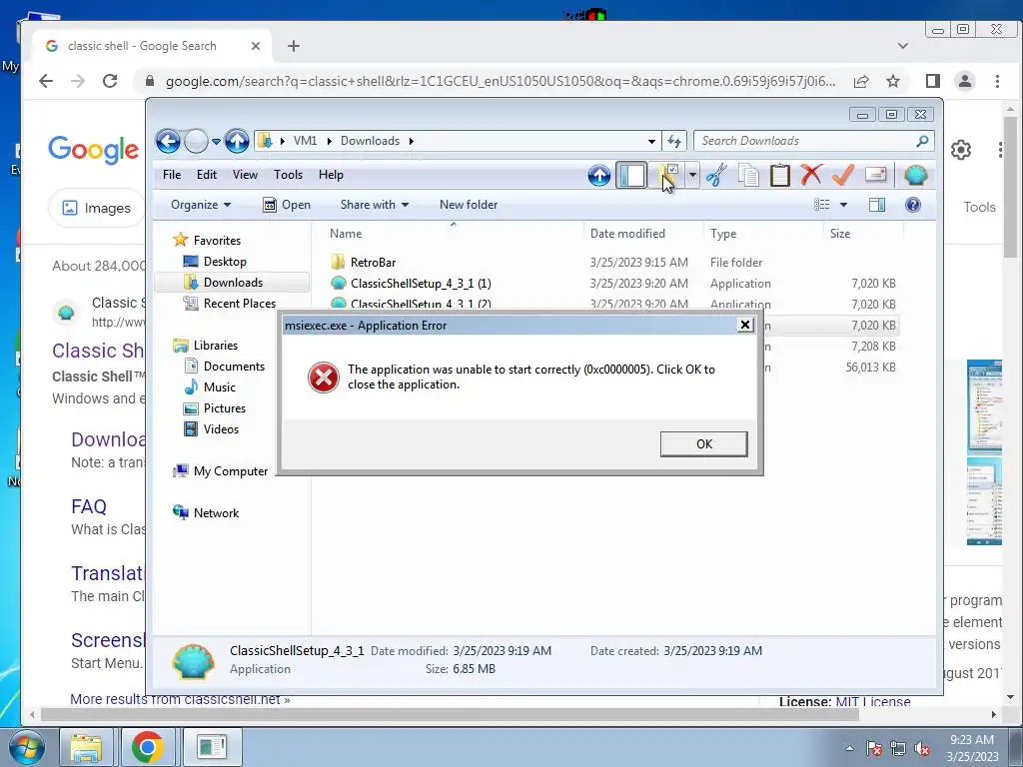This screenshot has height=767, width=1023.
Task: Open Classic Explorer settings via shell icon
Action: click(x=915, y=175)
